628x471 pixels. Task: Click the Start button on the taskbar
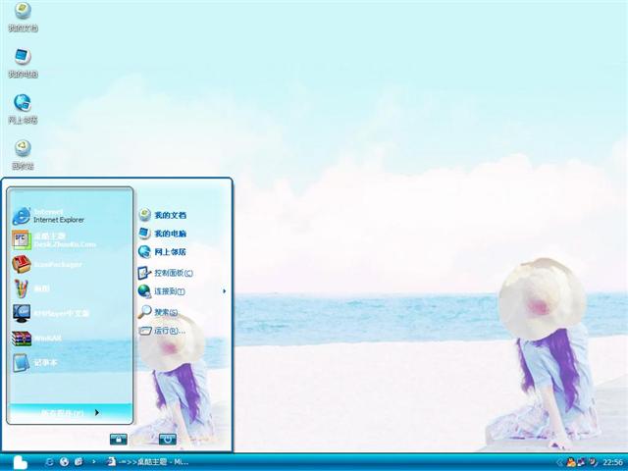point(20,462)
